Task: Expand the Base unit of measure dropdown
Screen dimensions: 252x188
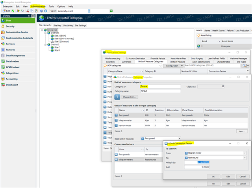Action: [x=180, y=138]
